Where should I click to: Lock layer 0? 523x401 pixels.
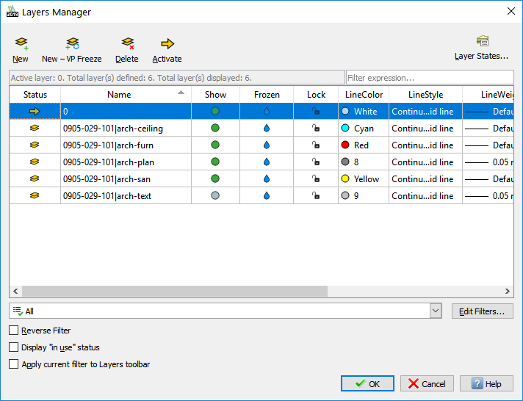click(x=316, y=111)
